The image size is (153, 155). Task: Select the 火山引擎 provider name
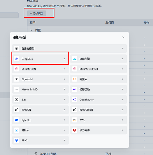click(85, 59)
